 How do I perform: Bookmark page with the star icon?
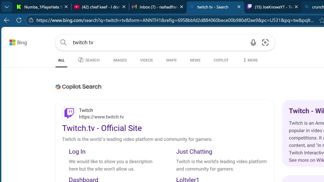coord(321,20)
